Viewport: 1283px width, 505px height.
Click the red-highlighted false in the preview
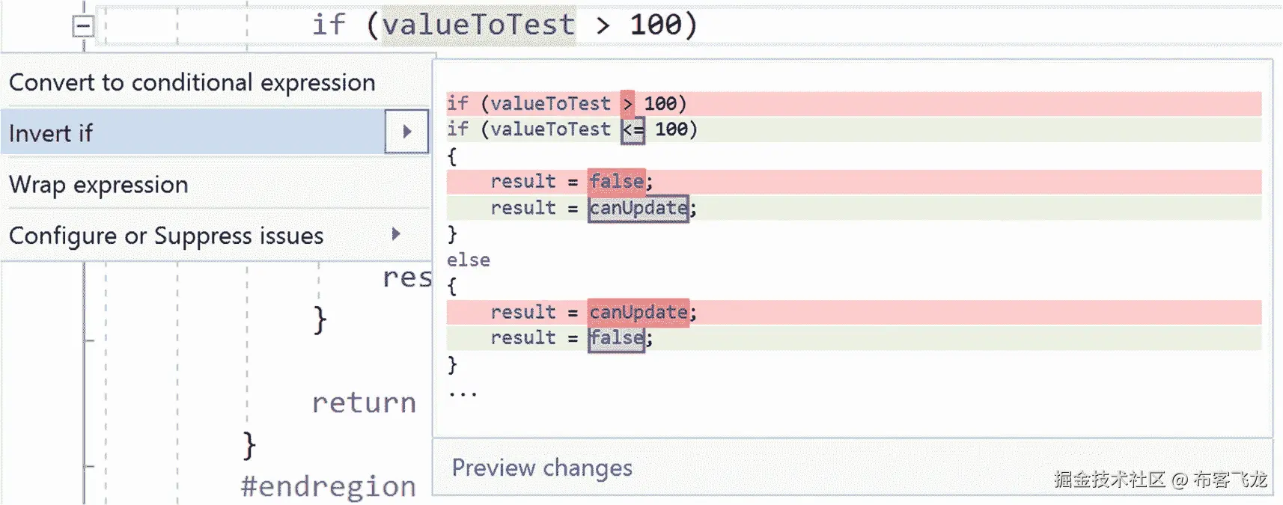pos(616,182)
